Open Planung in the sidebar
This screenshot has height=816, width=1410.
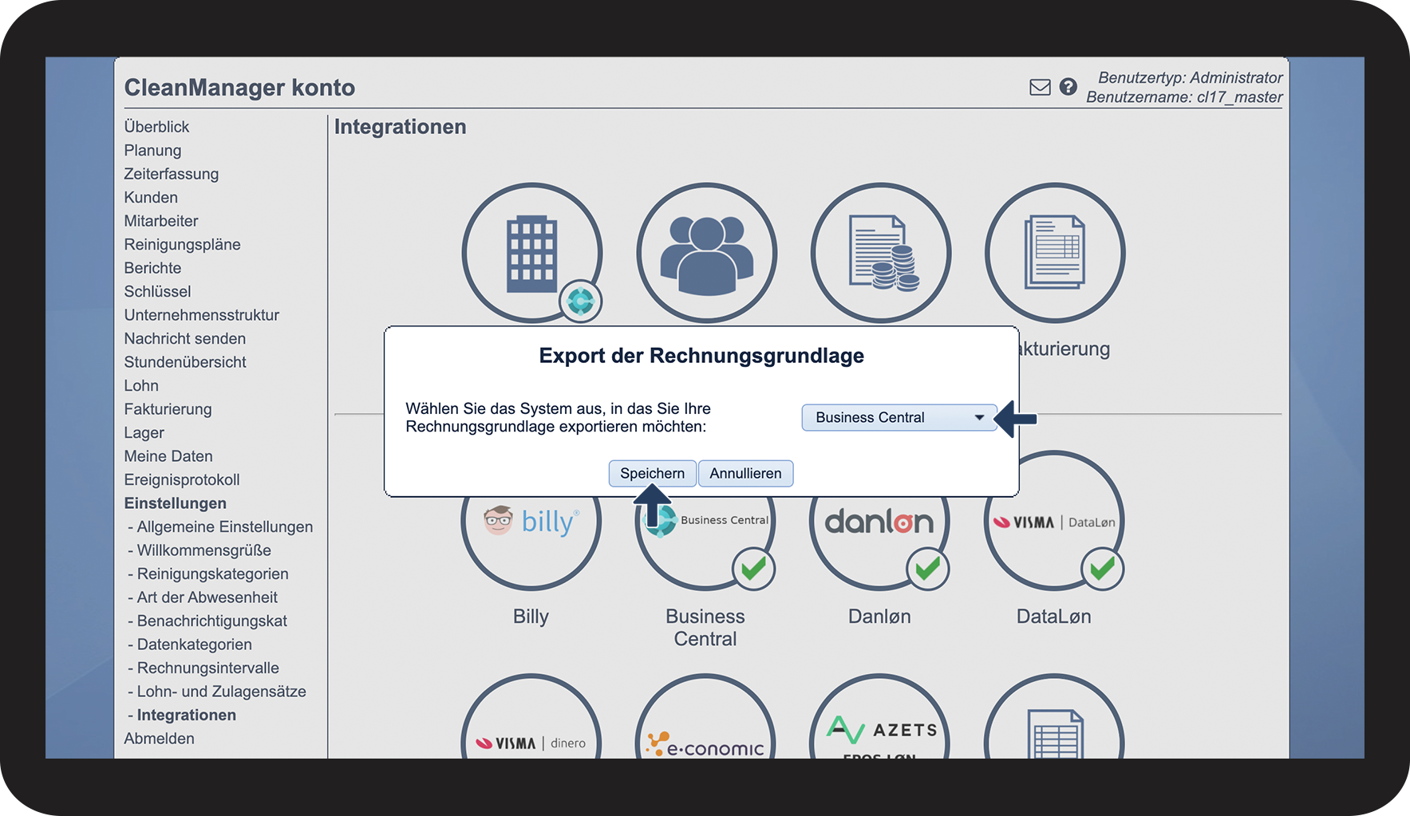tap(152, 150)
